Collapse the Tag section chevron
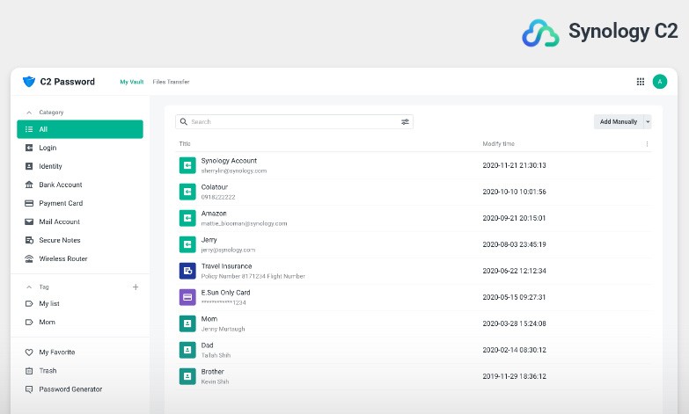The image size is (689, 414). [x=29, y=287]
